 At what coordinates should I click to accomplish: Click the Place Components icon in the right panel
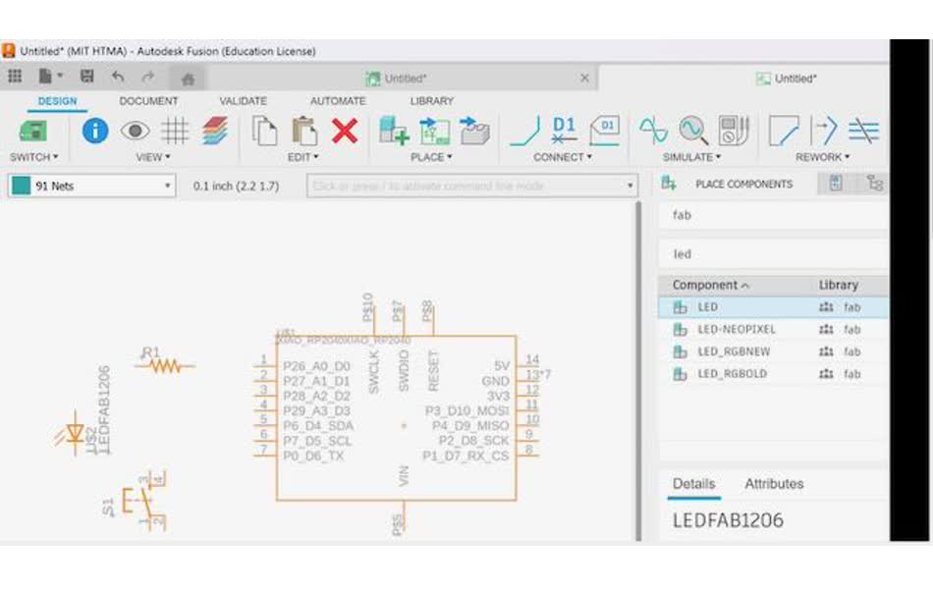click(x=668, y=184)
